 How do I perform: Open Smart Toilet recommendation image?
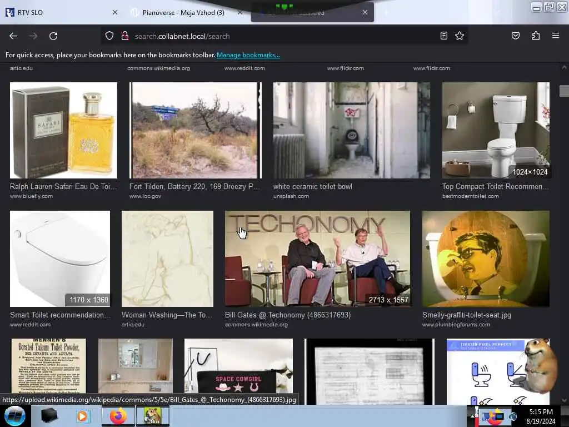point(60,259)
